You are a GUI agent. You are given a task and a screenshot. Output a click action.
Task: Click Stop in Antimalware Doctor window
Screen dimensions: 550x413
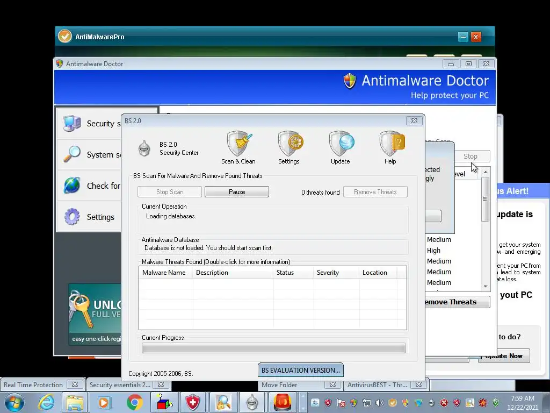tap(471, 156)
